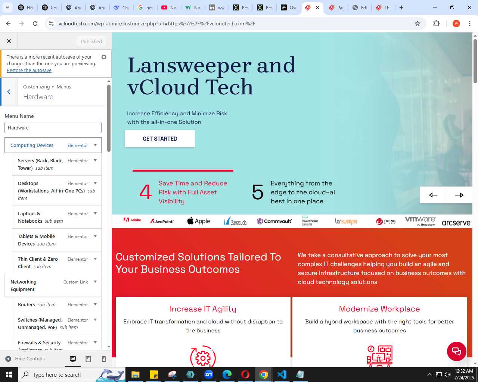This screenshot has width=478, height=382.
Task: Expand Networking Equipment menu item
Action: [95, 282]
